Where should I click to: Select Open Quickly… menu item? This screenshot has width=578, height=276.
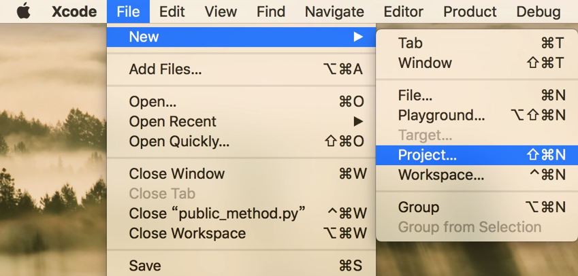pyautogui.click(x=242, y=141)
